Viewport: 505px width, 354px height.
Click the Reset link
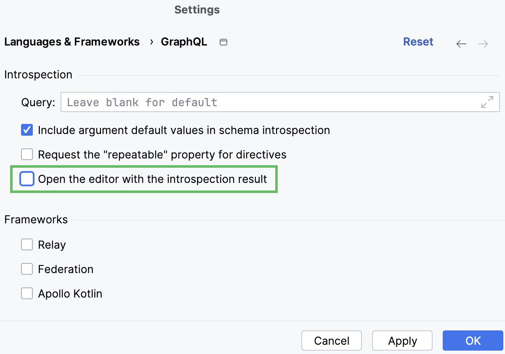coord(418,42)
